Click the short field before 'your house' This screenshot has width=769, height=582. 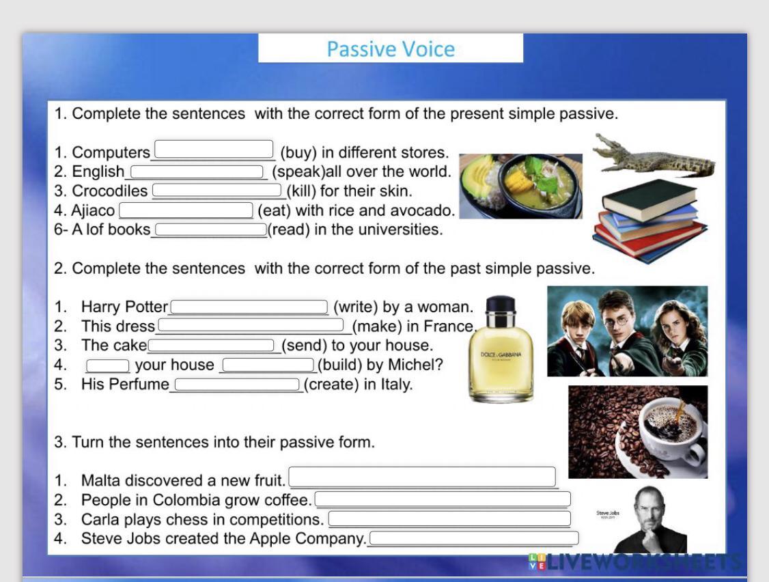[107, 365]
